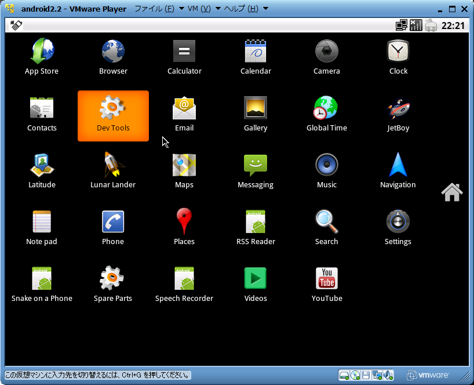Launch the Global Time app
Screen dimensions: 474x385
pyautogui.click(x=327, y=114)
